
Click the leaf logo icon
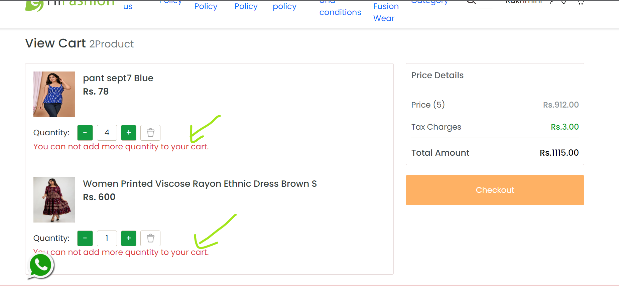(34, 5)
